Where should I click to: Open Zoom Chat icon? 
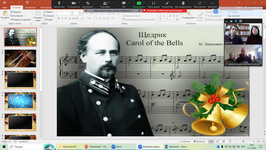(124, 4)
